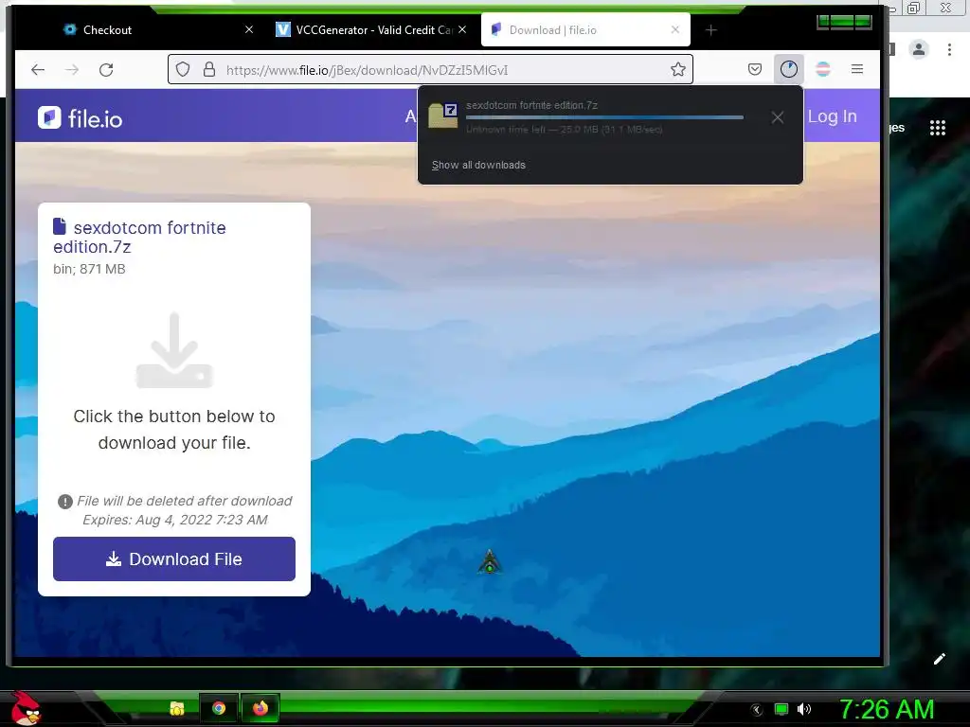970x727 pixels.
Task: Open Show all downloads
Action: click(478, 165)
